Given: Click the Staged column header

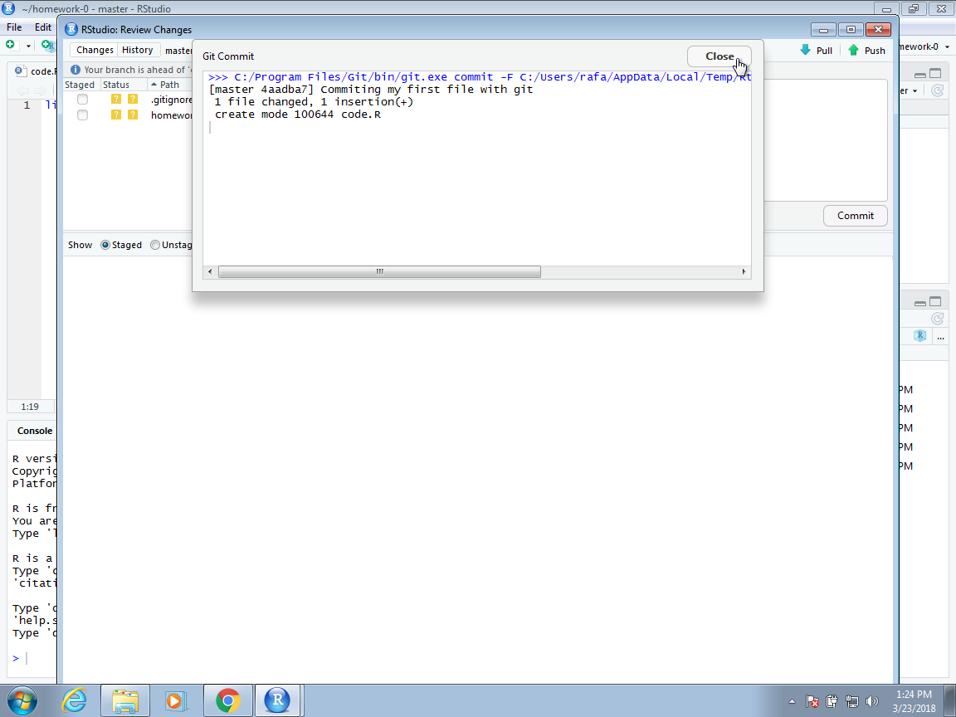Looking at the screenshot, I should [81, 85].
